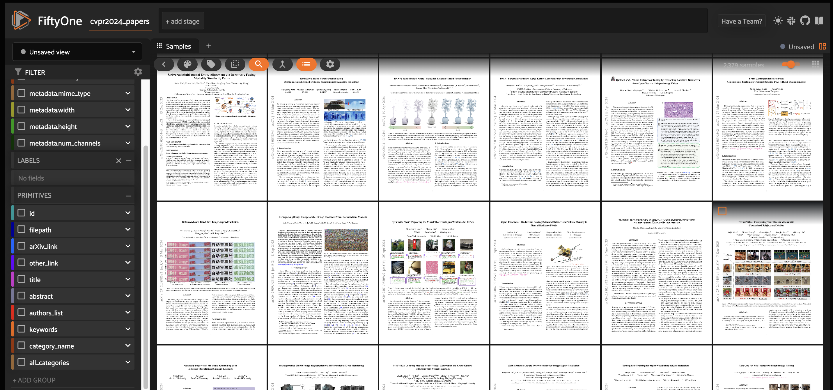Image resolution: width=833 pixels, height=390 pixels.
Task: Adjust the grid zoom slider
Action: click(791, 64)
